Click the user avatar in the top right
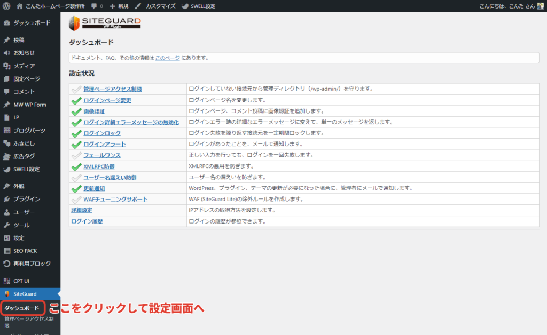Screen dimensions: 547x335 click(x=541, y=6)
